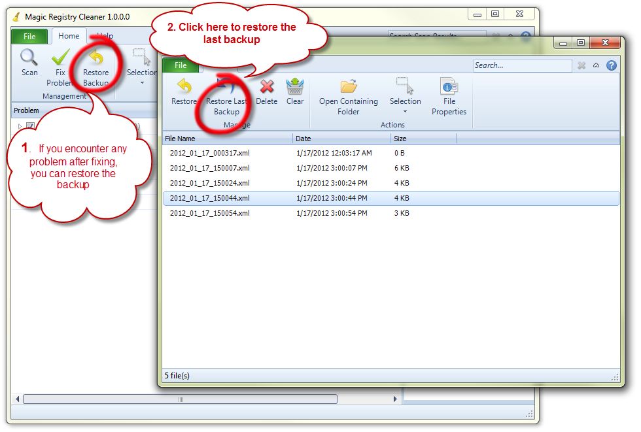Click the Scan magnifier icon in main window

pos(29,58)
